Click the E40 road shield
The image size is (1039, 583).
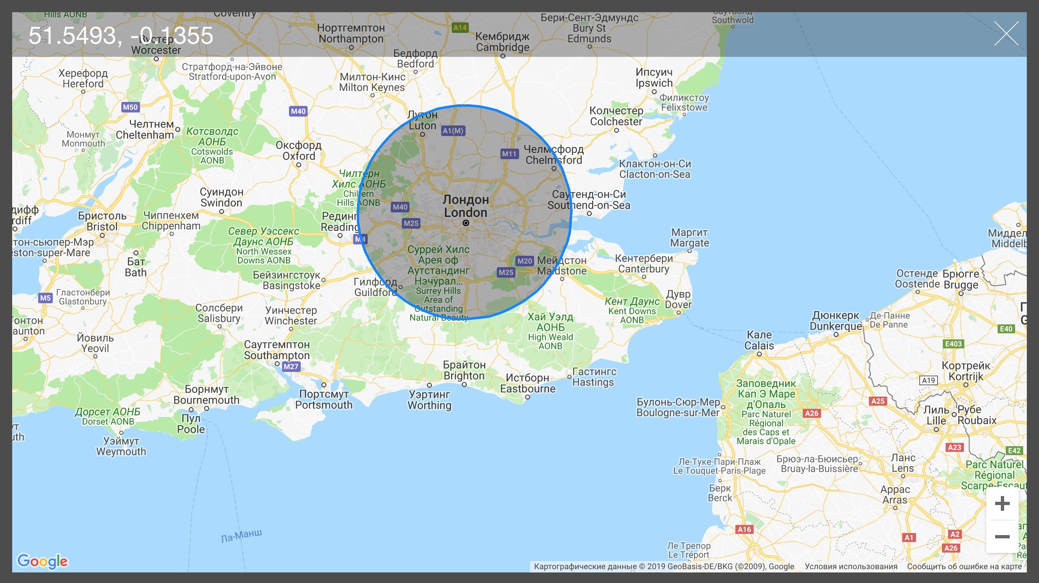[1006, 329]
